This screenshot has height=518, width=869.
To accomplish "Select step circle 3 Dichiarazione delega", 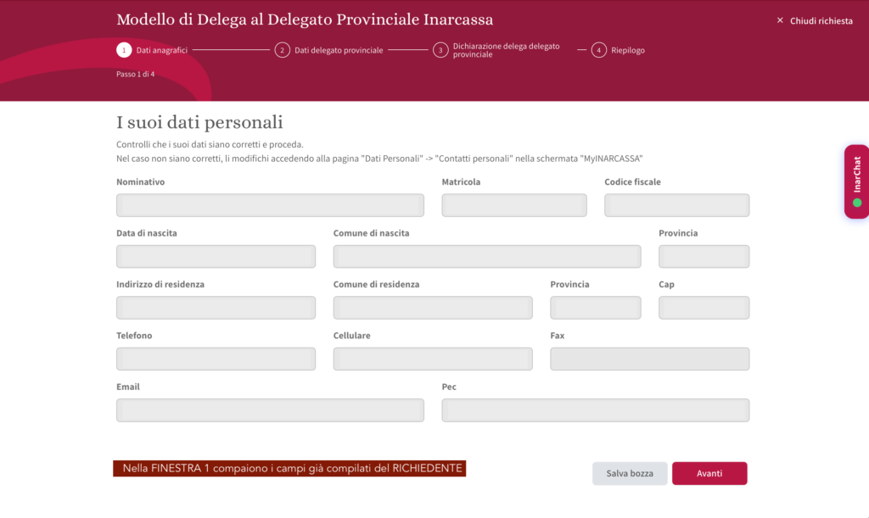I will (x=441, y=50).
